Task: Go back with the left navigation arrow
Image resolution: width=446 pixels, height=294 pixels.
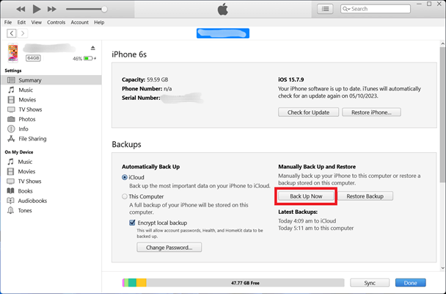Action: click(11, 33)
